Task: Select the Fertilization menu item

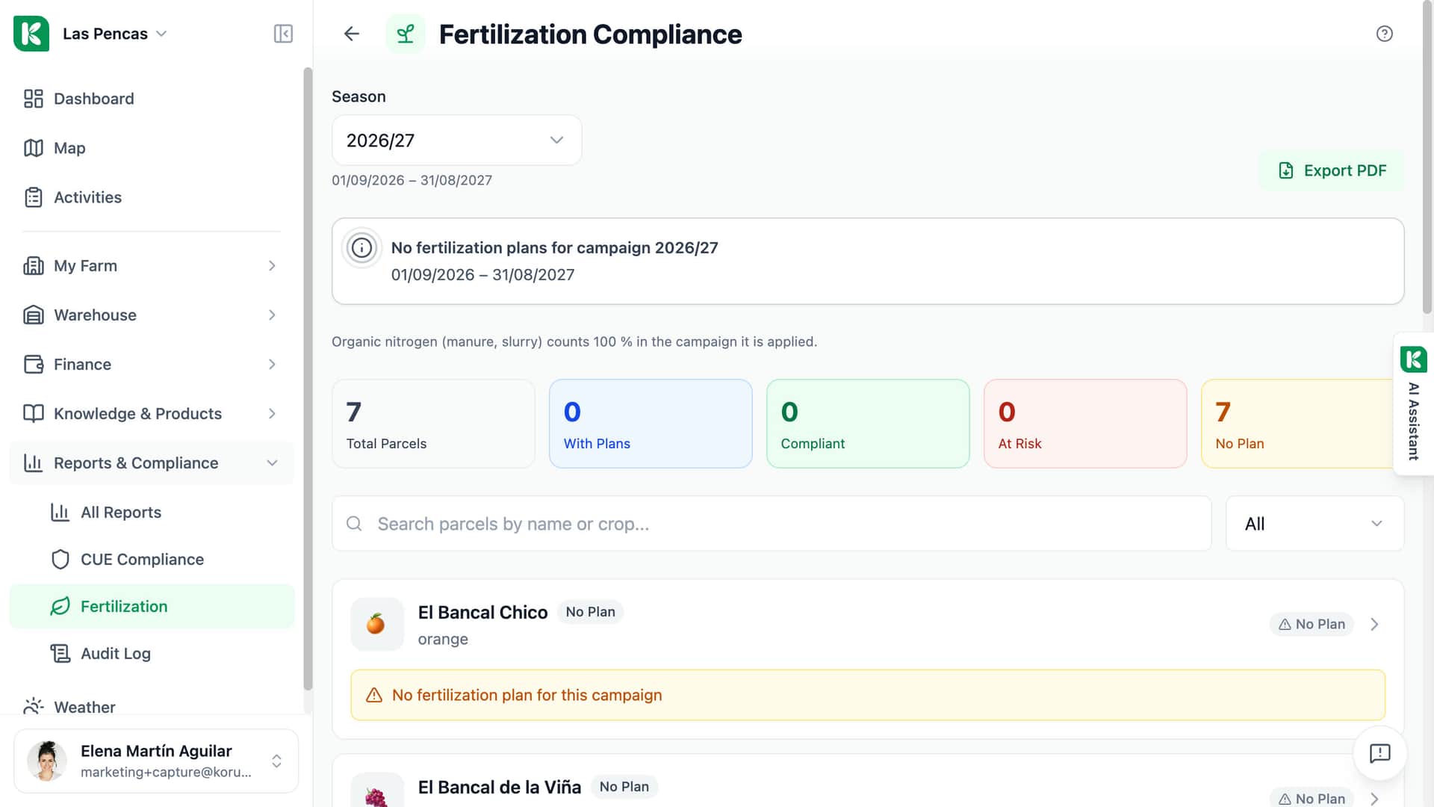Action: point(152,607)
